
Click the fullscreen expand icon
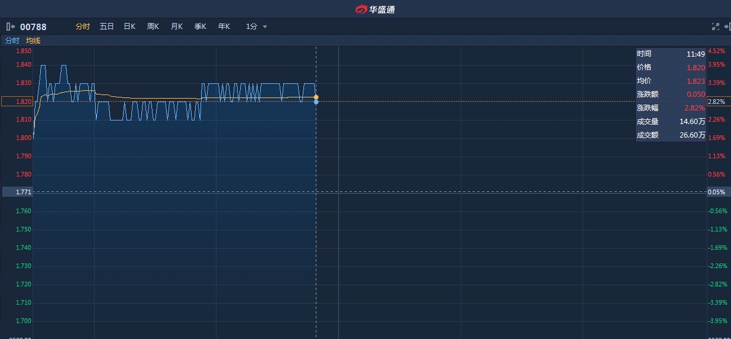[715, 27]
